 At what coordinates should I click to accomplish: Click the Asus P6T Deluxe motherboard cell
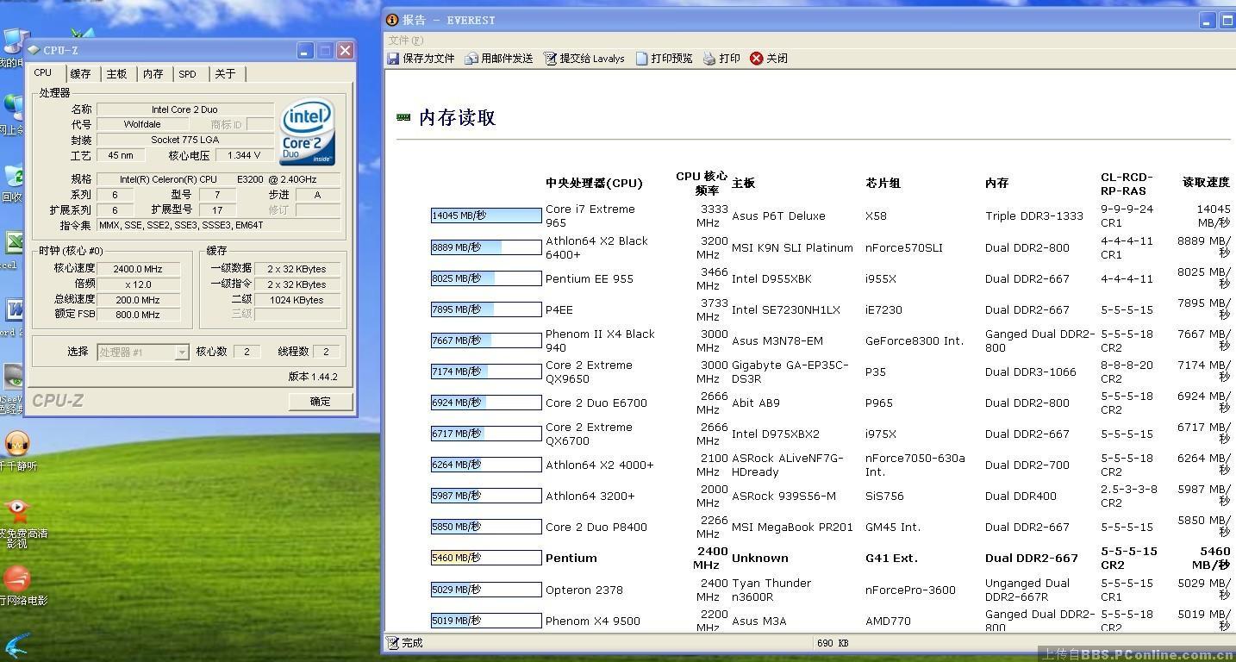[778, 216]
